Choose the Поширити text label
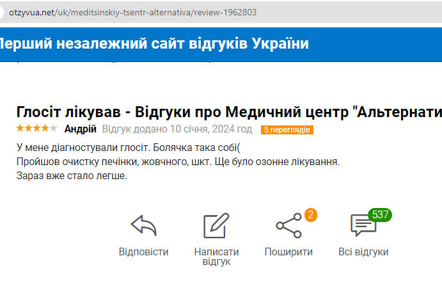The image size is (442, 295). click(x=288, y=251)
